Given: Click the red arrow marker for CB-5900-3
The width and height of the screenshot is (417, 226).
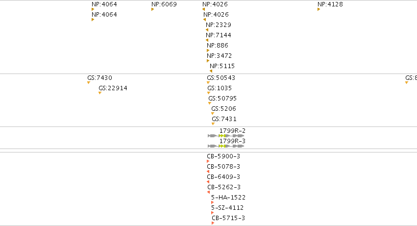Looking at the screenshot, I should click(x=208, y=161).
